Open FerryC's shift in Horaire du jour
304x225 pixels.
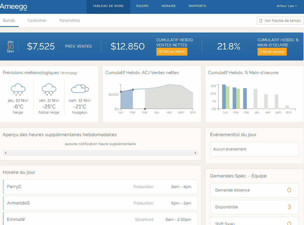coord(100,187)
